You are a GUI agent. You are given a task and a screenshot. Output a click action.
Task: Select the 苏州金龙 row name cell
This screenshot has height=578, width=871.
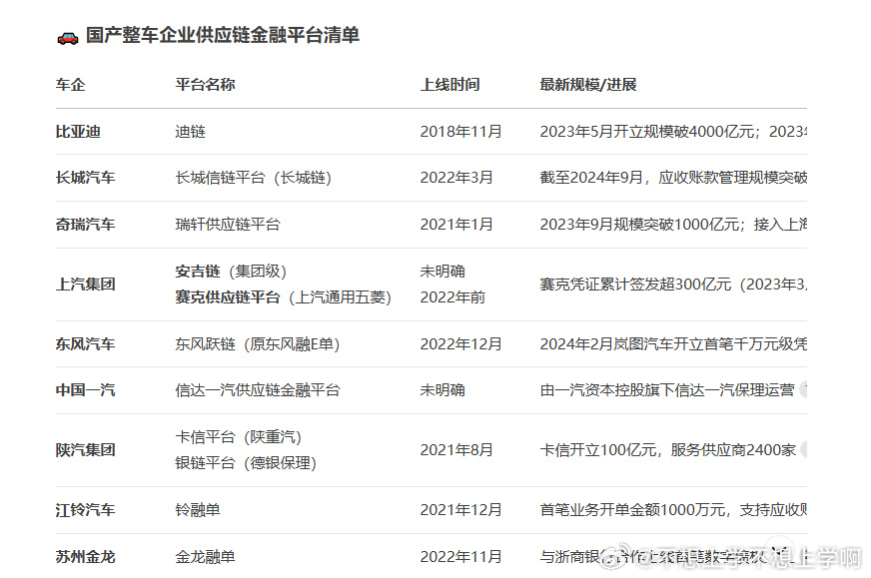pos(86,557)
